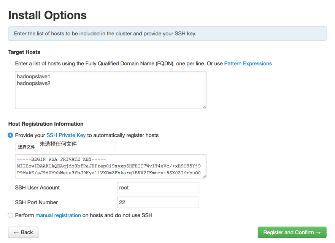
Task: Select the Provide your SSH Private Key option
Action: pyautogui.click(x=11, y=135)
